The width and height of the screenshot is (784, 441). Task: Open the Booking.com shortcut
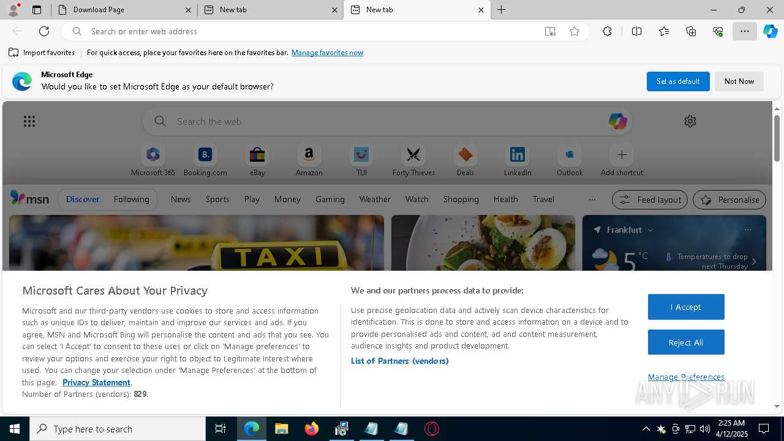pyautogui.click(x=205, y=160)
